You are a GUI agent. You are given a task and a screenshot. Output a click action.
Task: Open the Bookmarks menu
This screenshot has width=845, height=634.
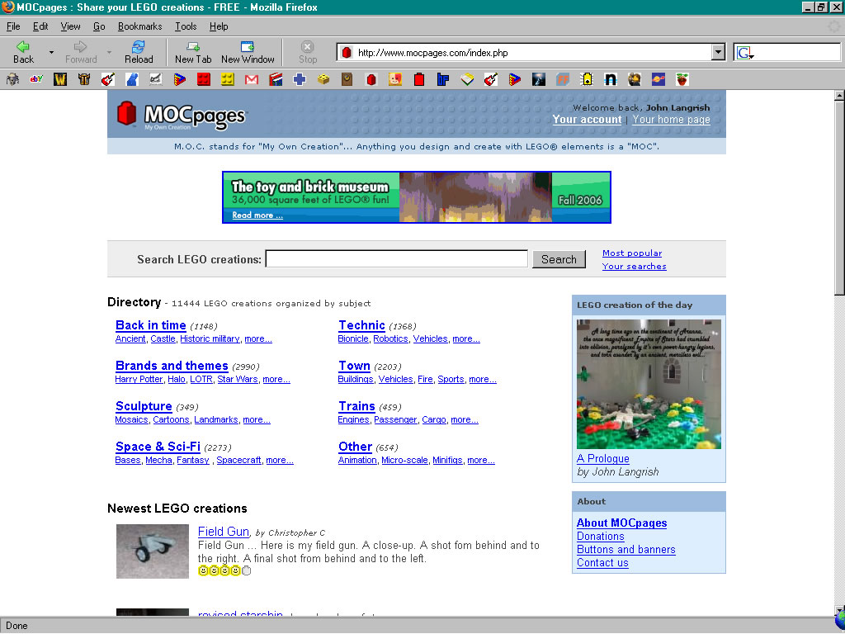[139, 26]
